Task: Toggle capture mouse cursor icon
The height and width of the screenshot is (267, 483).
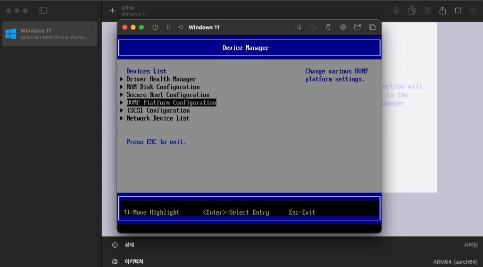Action: 299,27
